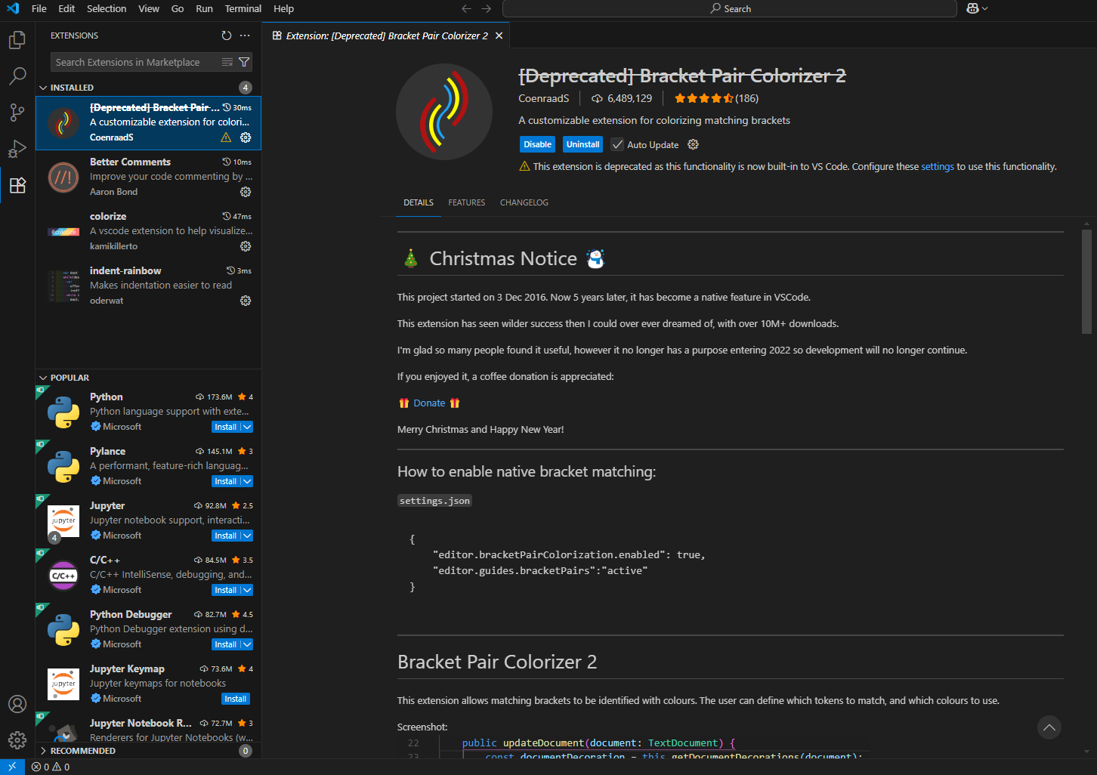Screen dimensions: 1097x775
Task: Open install dropdown for Jupyter
Action: click(x=247, y=536)
